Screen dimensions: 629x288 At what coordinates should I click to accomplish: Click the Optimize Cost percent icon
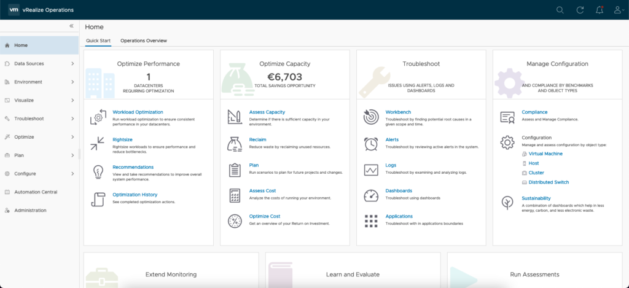(x=234, y=221)
